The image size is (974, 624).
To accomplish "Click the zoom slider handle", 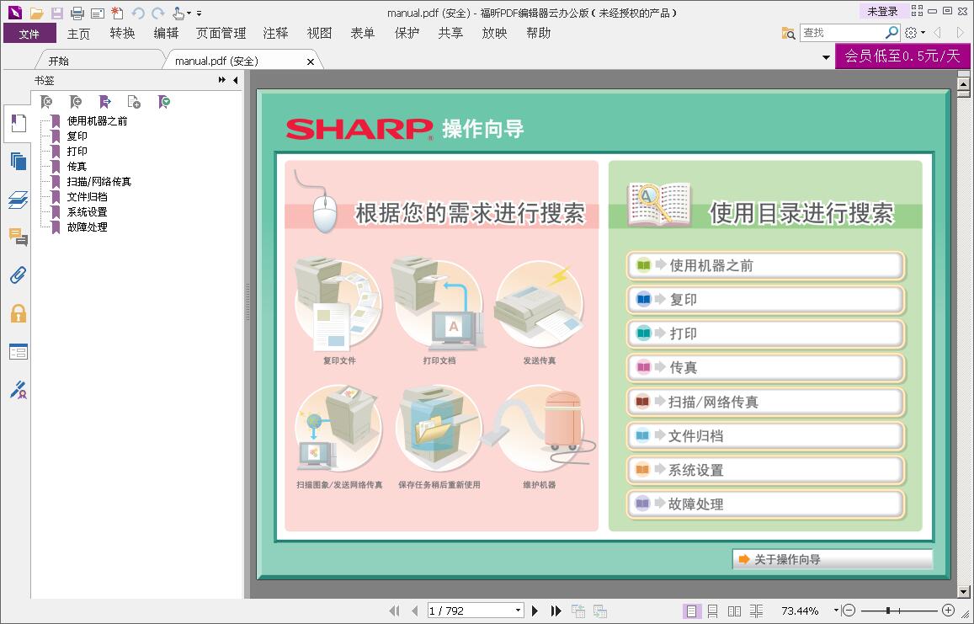I will tap(888, 611).
